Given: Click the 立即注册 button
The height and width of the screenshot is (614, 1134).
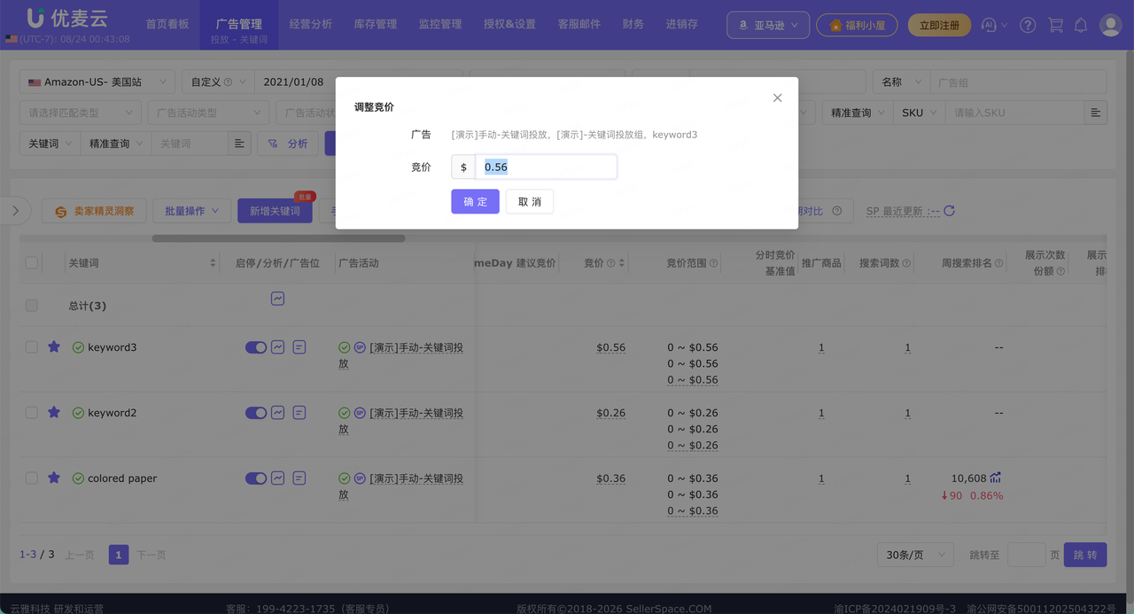Looking at the screenshot, I should coord(939,25).
